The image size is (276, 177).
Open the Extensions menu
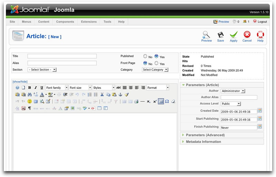click(89, 22)
